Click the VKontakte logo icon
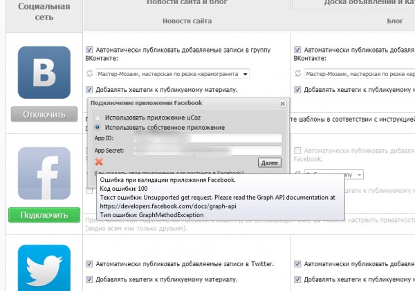The width and height of the screenshot is (415, 291). coord(44,73)
